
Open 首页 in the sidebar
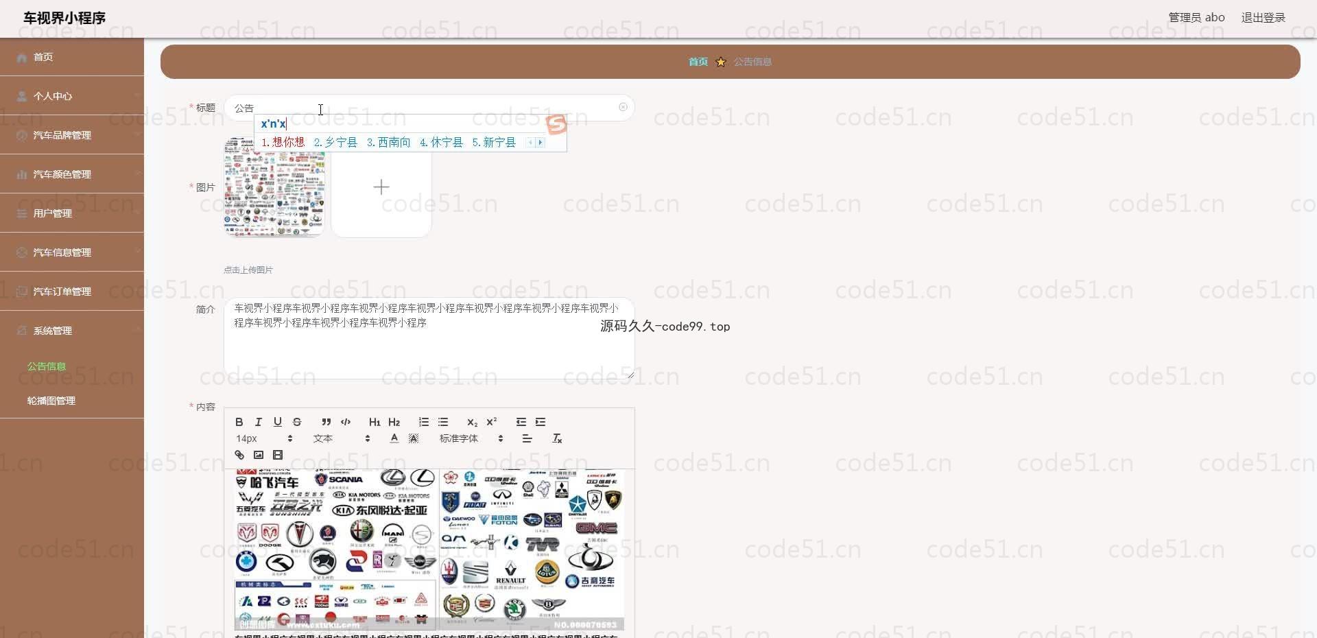coord(72,57)
